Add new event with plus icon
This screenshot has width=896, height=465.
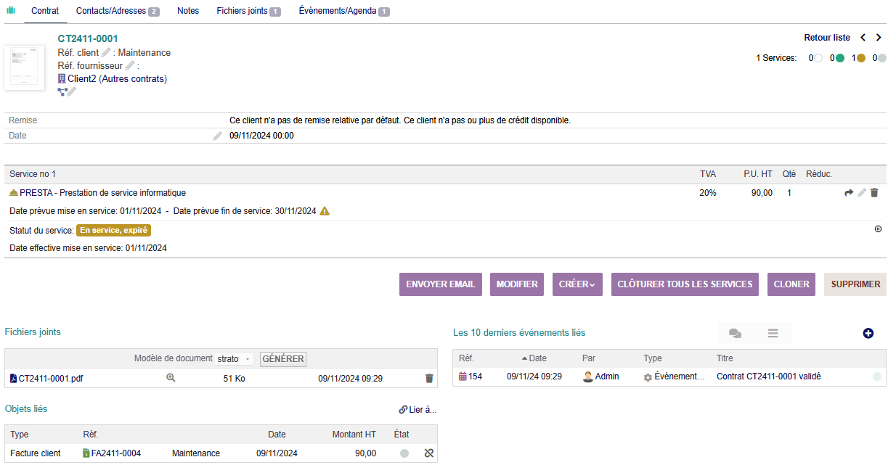tap(868, 333)
